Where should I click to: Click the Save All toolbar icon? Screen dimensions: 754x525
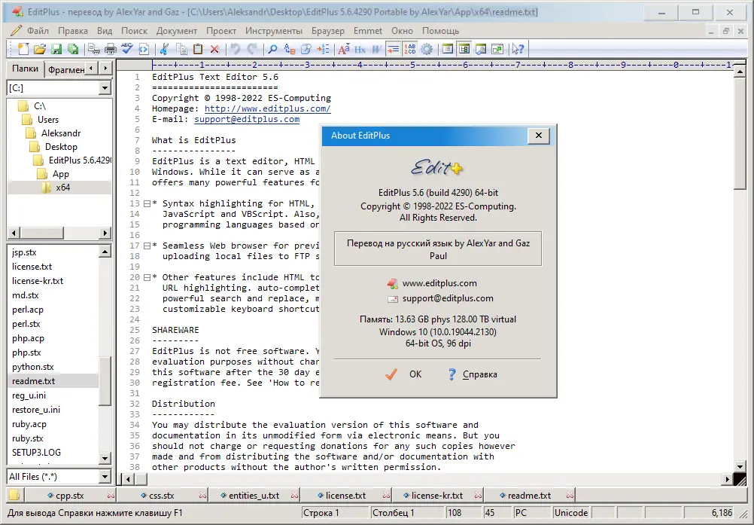coord(72,49)
